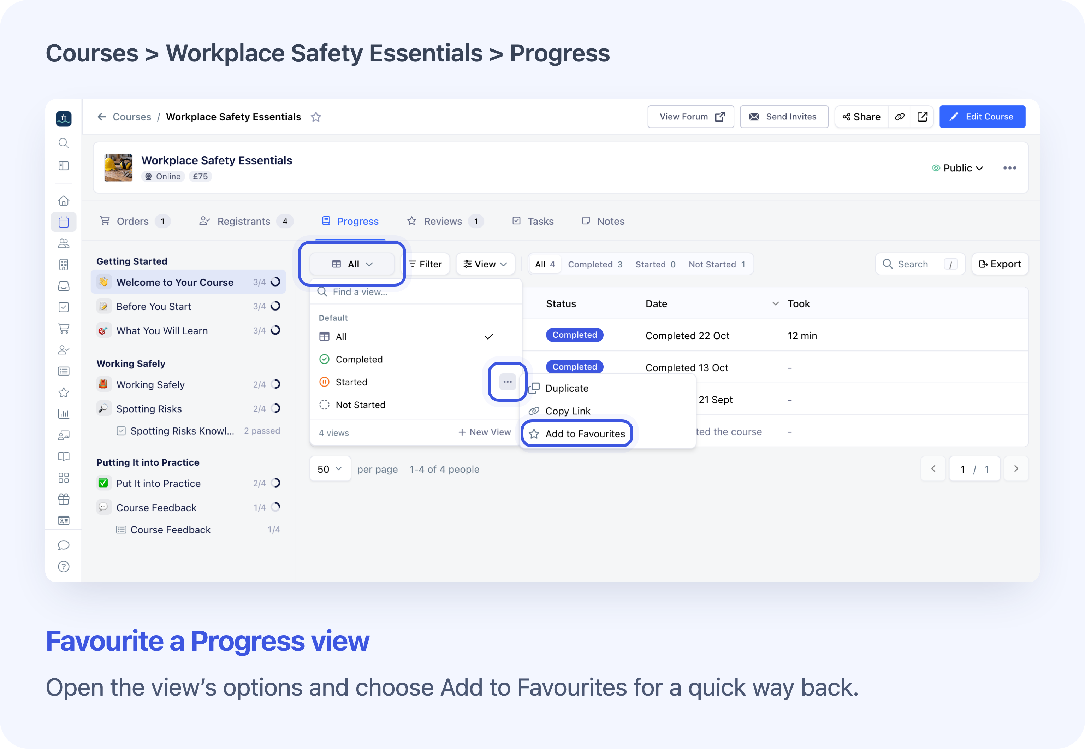This screenshot has height=749, width=1085.
Task: Go to the previous page arrow
Action: 933,469
